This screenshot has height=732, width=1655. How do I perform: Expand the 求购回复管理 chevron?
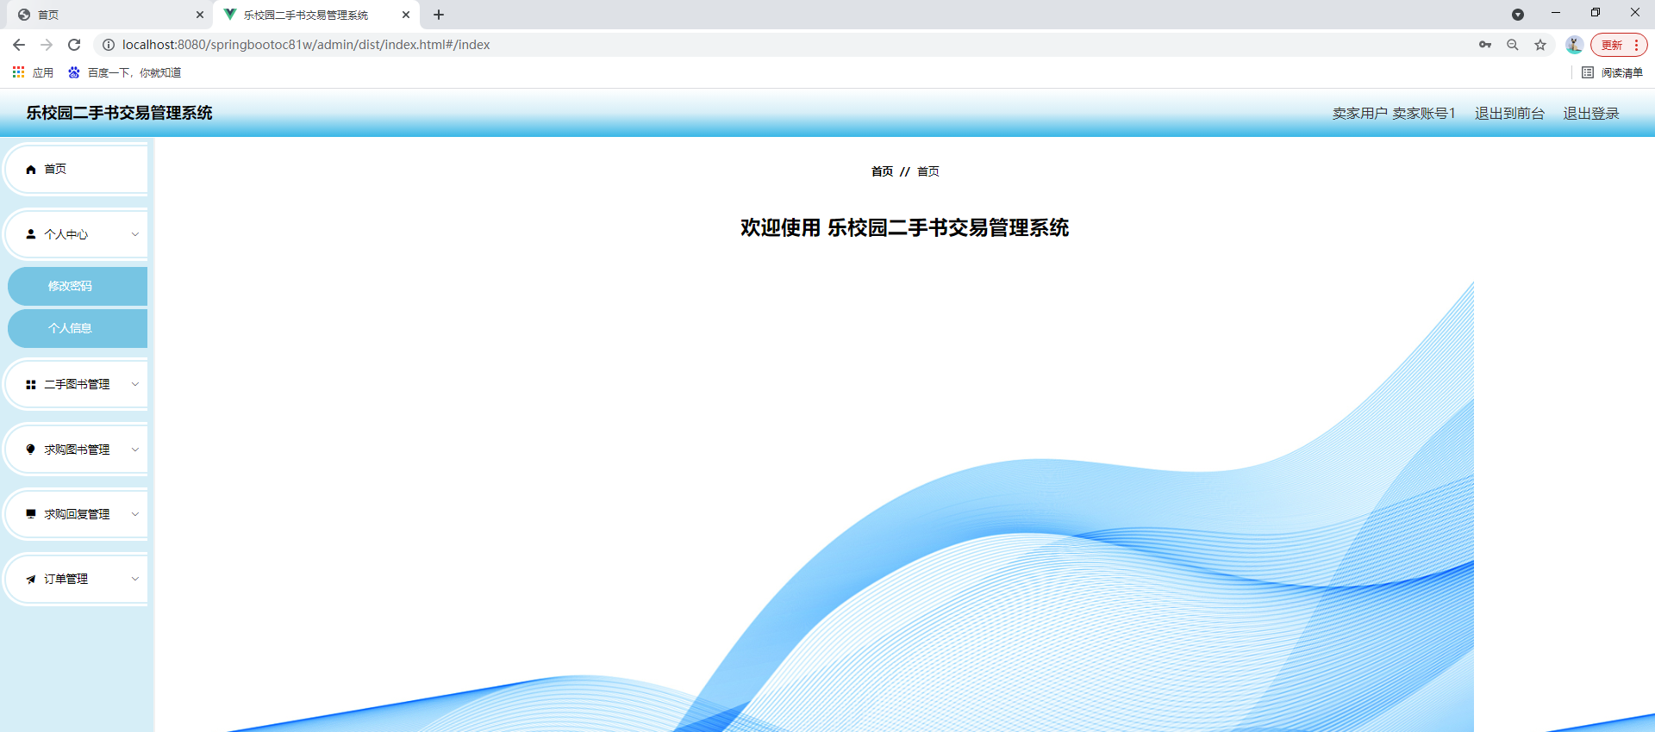(135, 514)
